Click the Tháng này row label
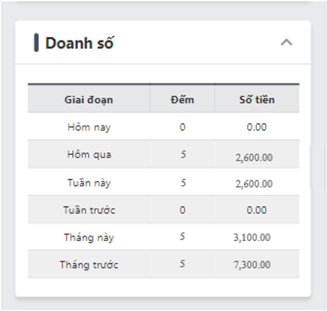The image size is (327, 311). [x=89, y=238]
